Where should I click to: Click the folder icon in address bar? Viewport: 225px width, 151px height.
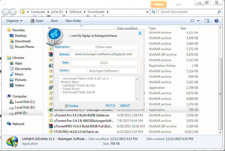[23, 12]
